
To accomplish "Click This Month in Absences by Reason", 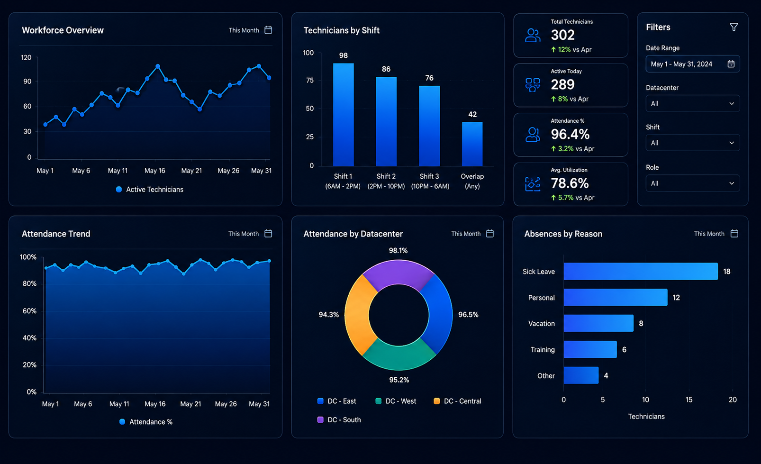I will click(x=709, y=234).
